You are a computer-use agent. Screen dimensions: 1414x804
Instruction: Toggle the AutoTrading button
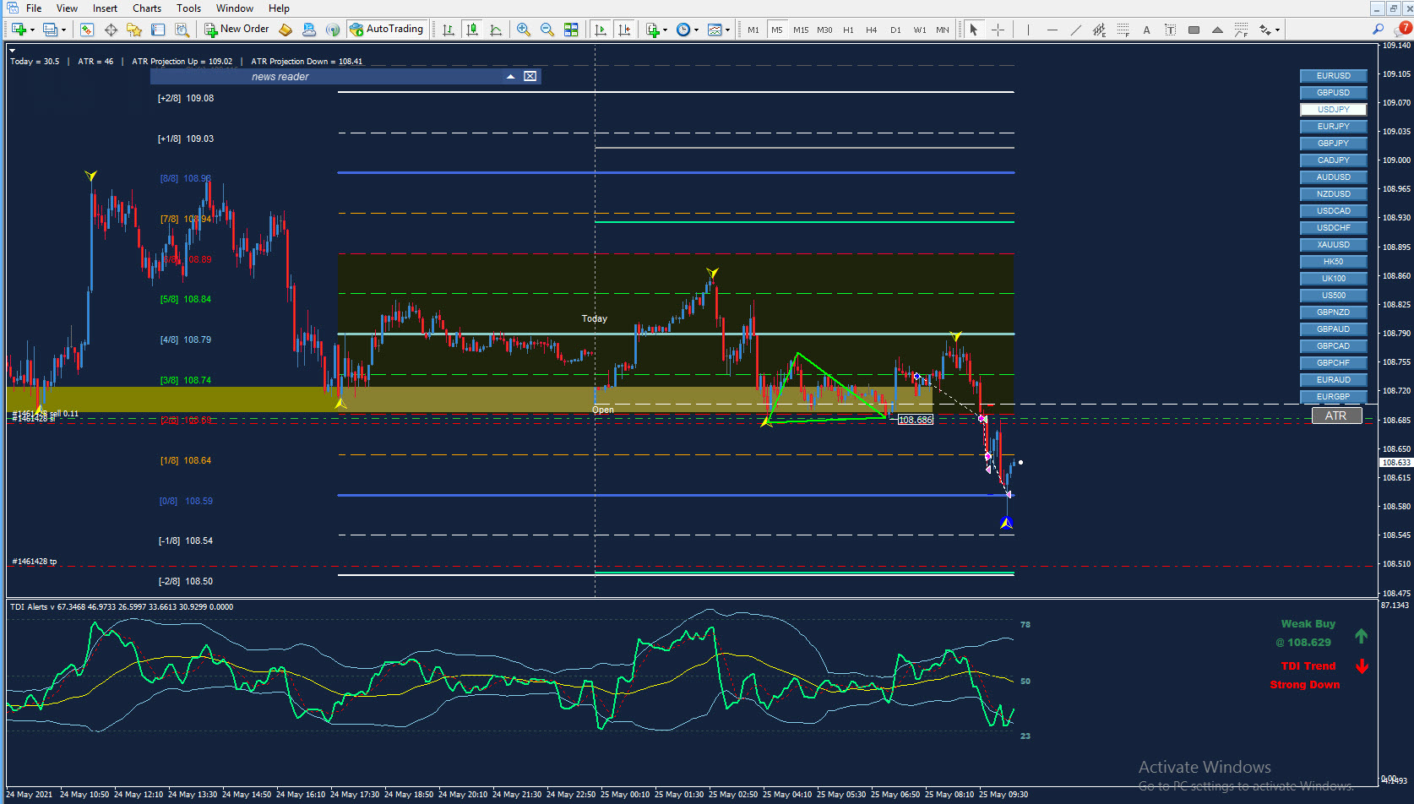coord(386,29)
